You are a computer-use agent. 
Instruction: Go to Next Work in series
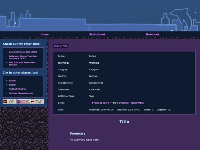[x=139, y=103]
